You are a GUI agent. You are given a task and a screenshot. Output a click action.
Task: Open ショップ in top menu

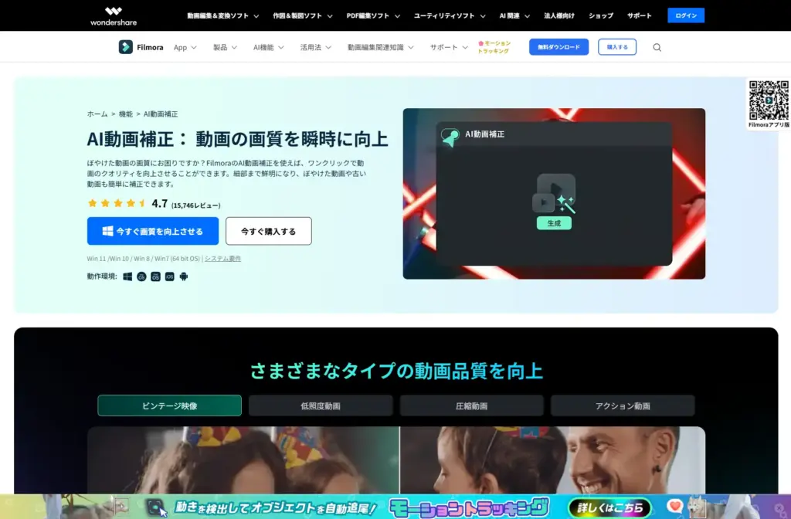(601, 15)
